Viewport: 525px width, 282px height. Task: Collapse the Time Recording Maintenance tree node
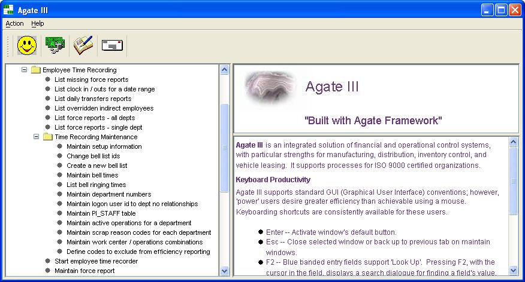click(36, 137)
